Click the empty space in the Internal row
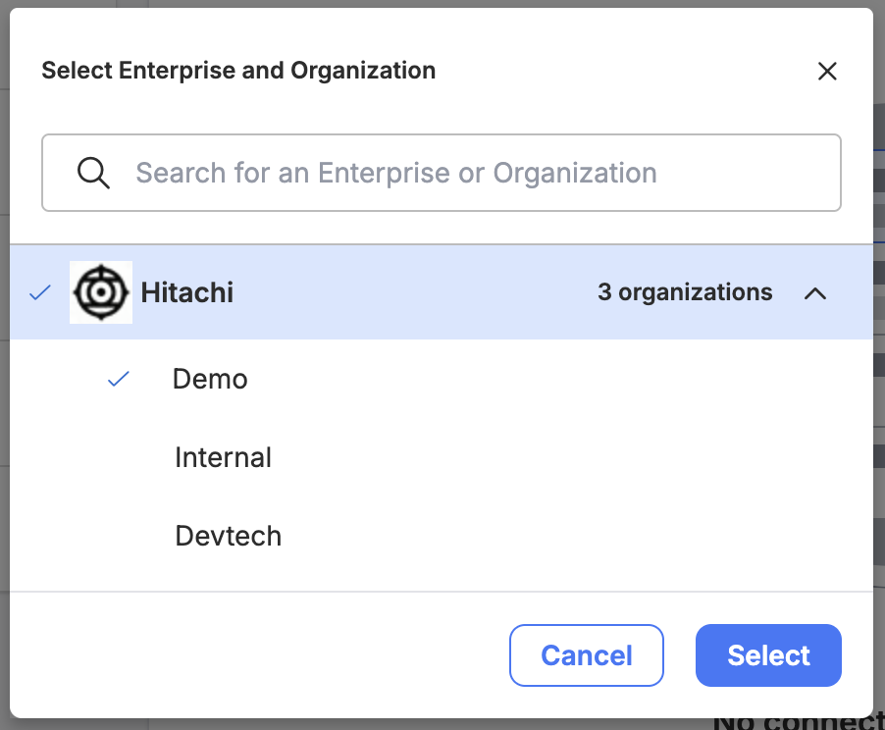The image size is (885, 730). (564, 457)
